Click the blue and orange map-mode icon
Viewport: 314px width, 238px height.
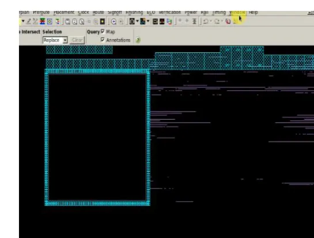tap(143, 21)
